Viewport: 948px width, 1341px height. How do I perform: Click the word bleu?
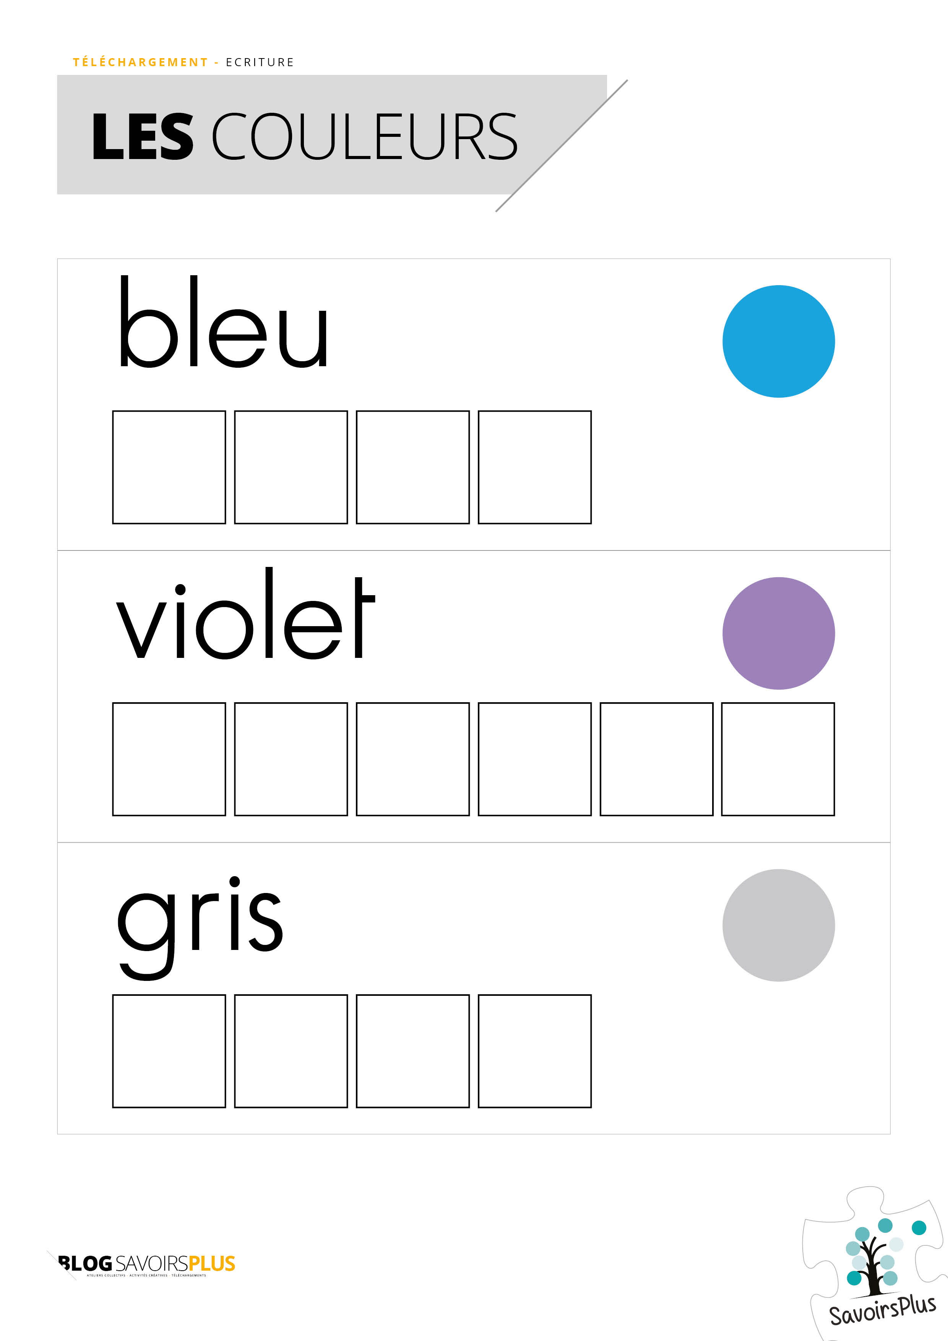pos(222,325)
